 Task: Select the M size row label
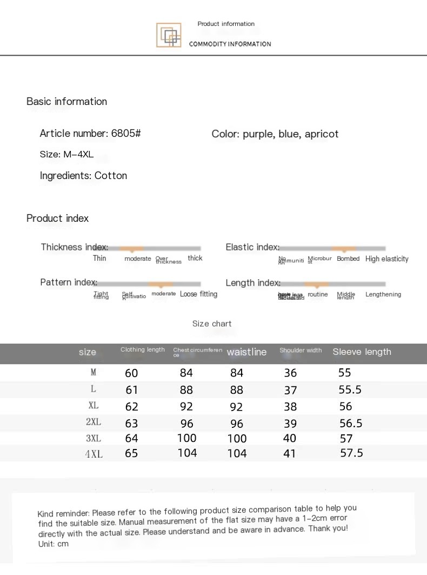coord(94,373)
